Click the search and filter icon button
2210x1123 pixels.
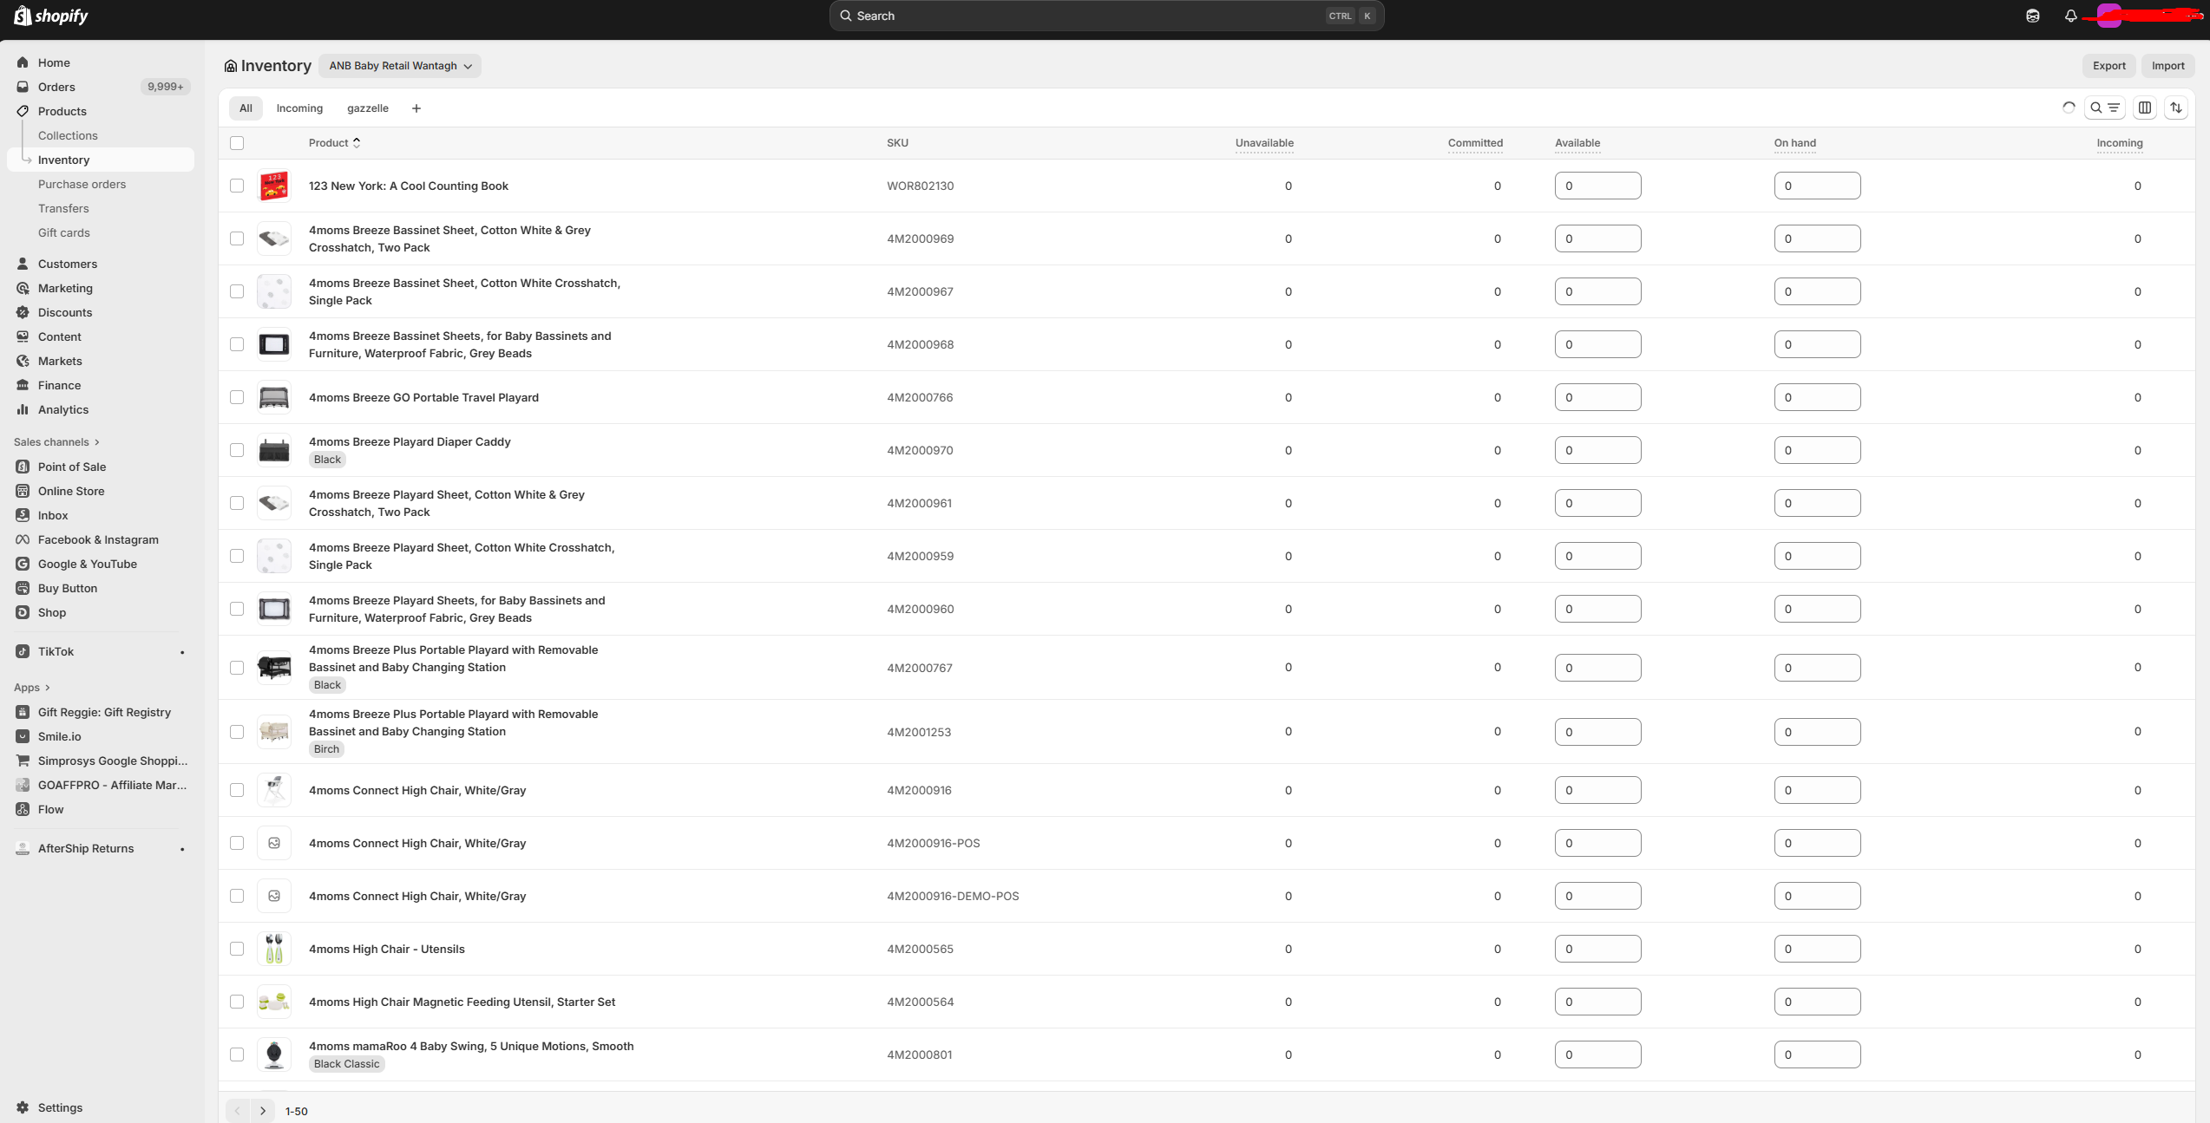[x=2104, y=108]
